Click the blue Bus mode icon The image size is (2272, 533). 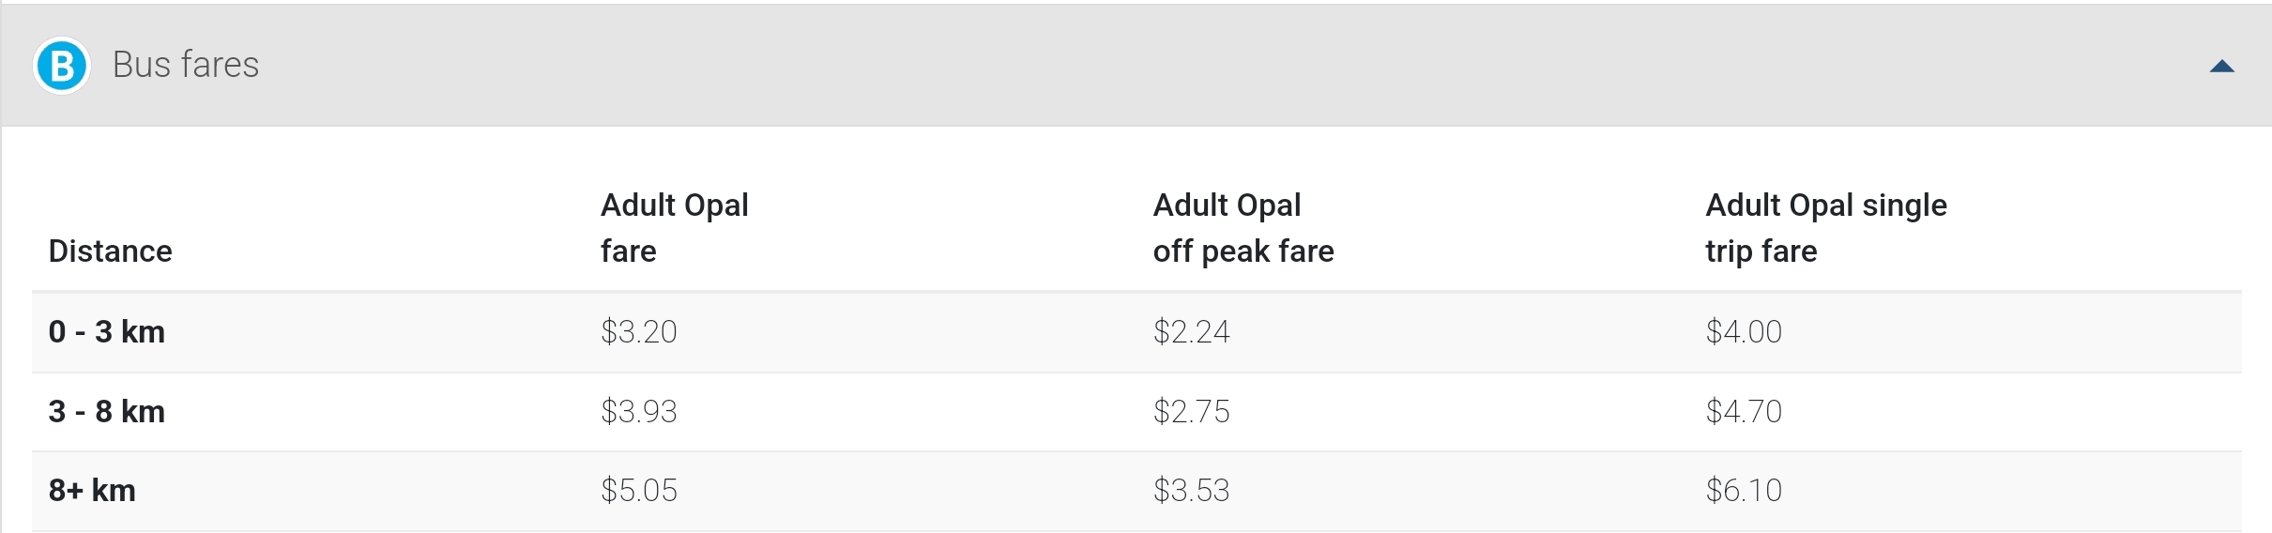coord(62,66)
